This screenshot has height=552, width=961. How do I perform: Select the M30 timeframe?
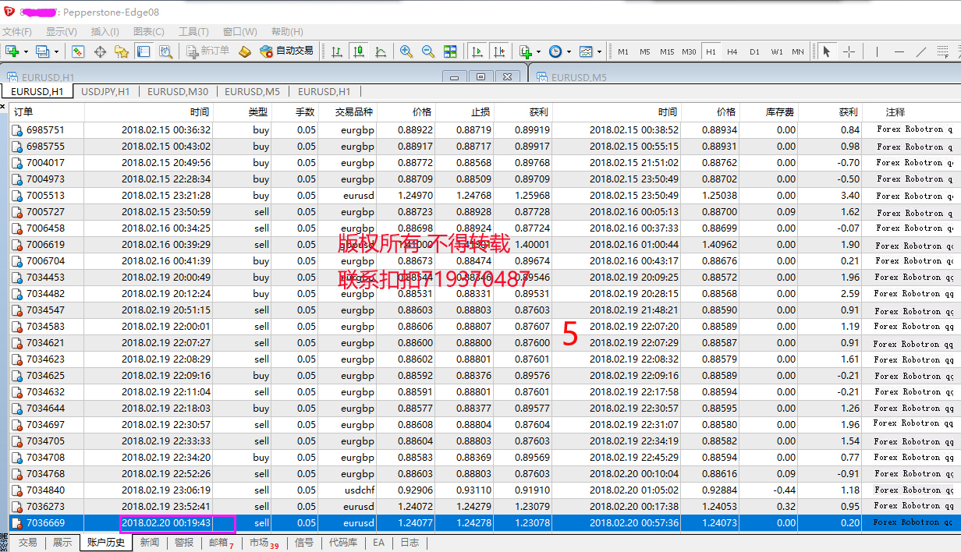coord(689,51)
